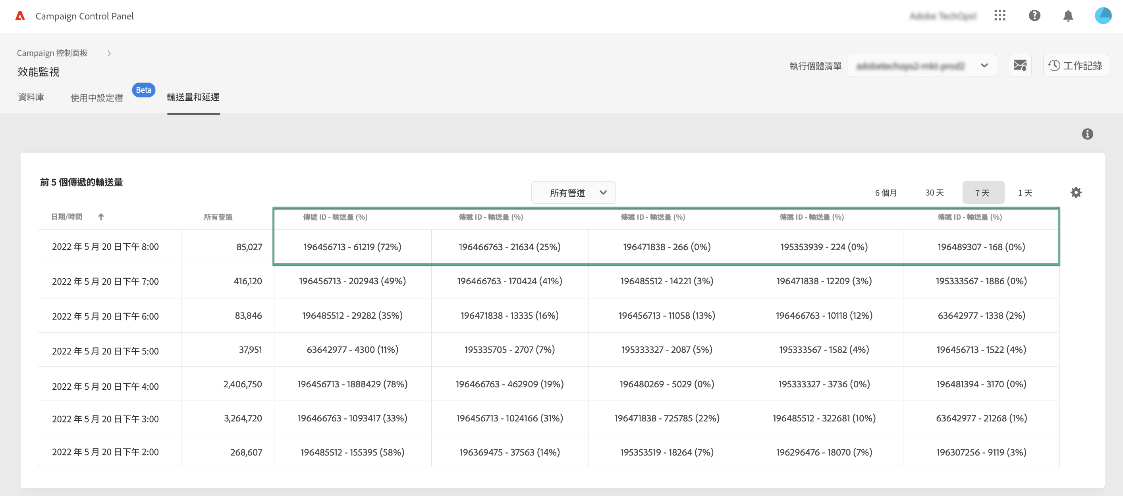The height and width of the screenshot is (496, 1123).
Task: Open table settings gear icon
Action: click(1075, 193)
